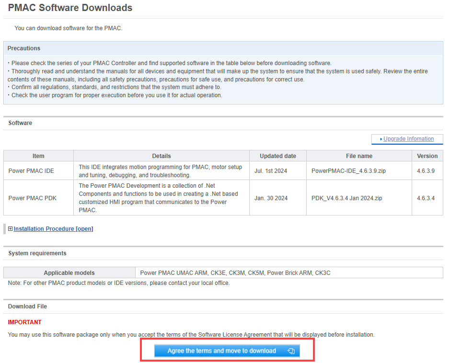450x363 pixels.
Task: Click the red IMPORTANT label
Action: [25, 322]
